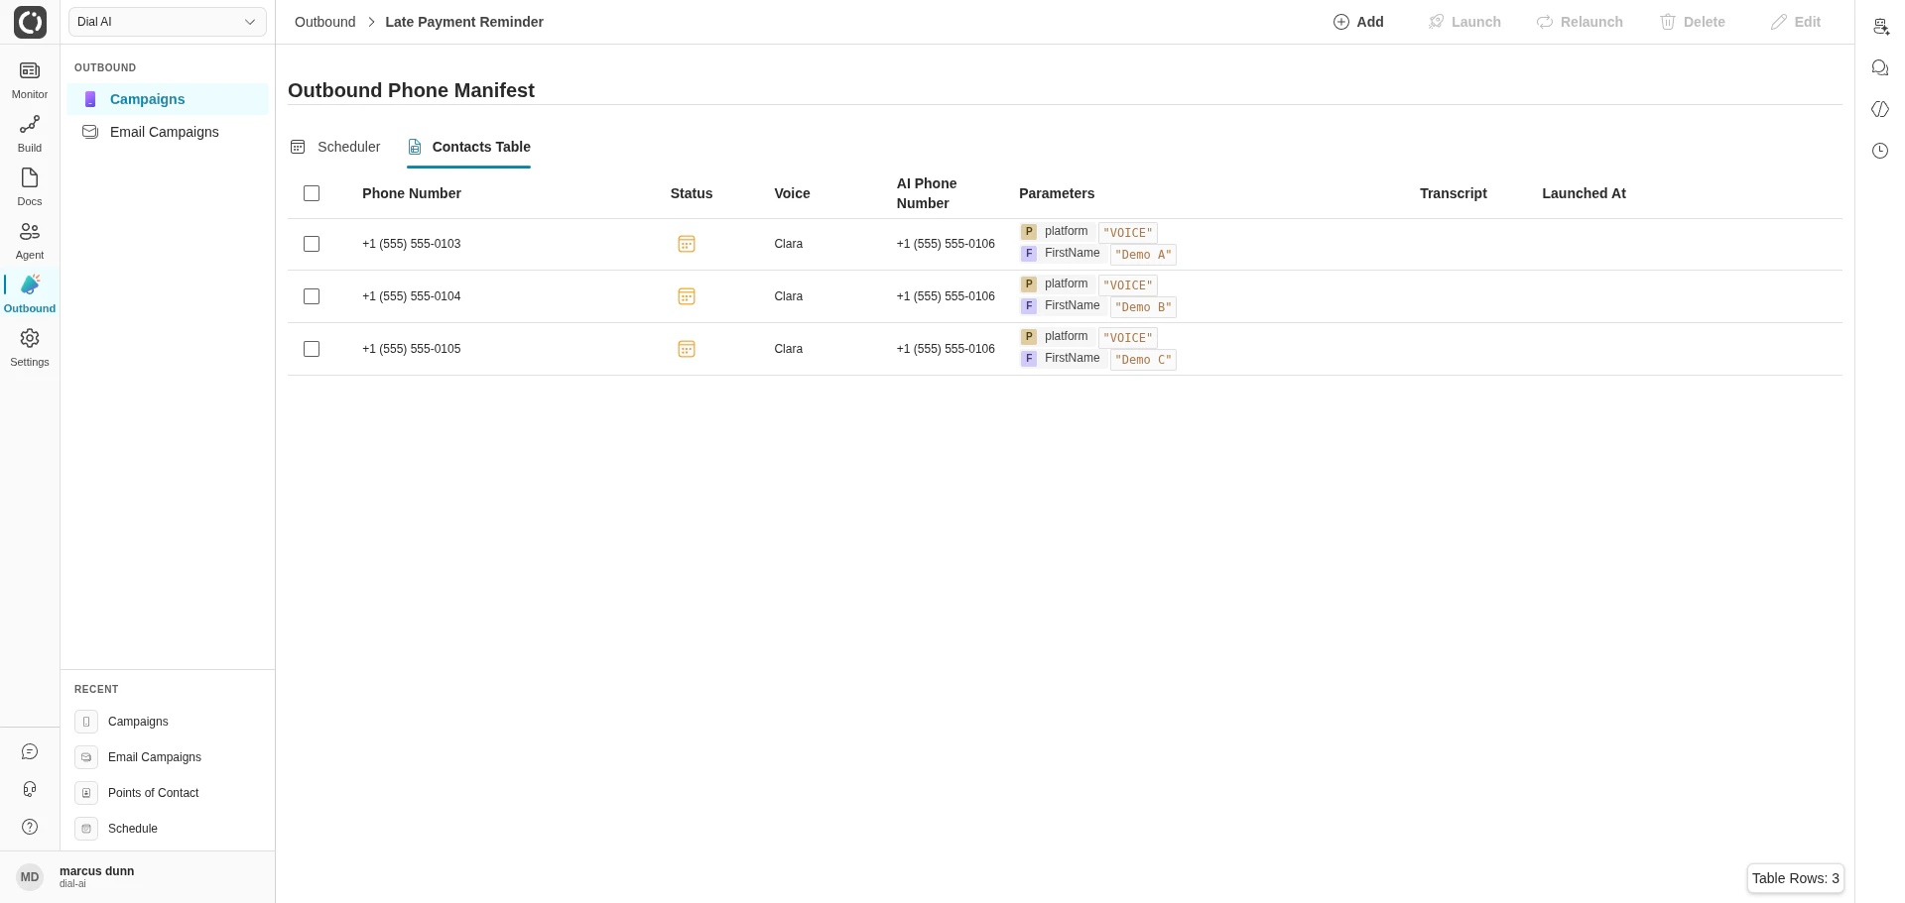Select Campaigns in Outbound menu
Image resolution: width=1905 pixels, height=903 pixels.
pos(168,99)
